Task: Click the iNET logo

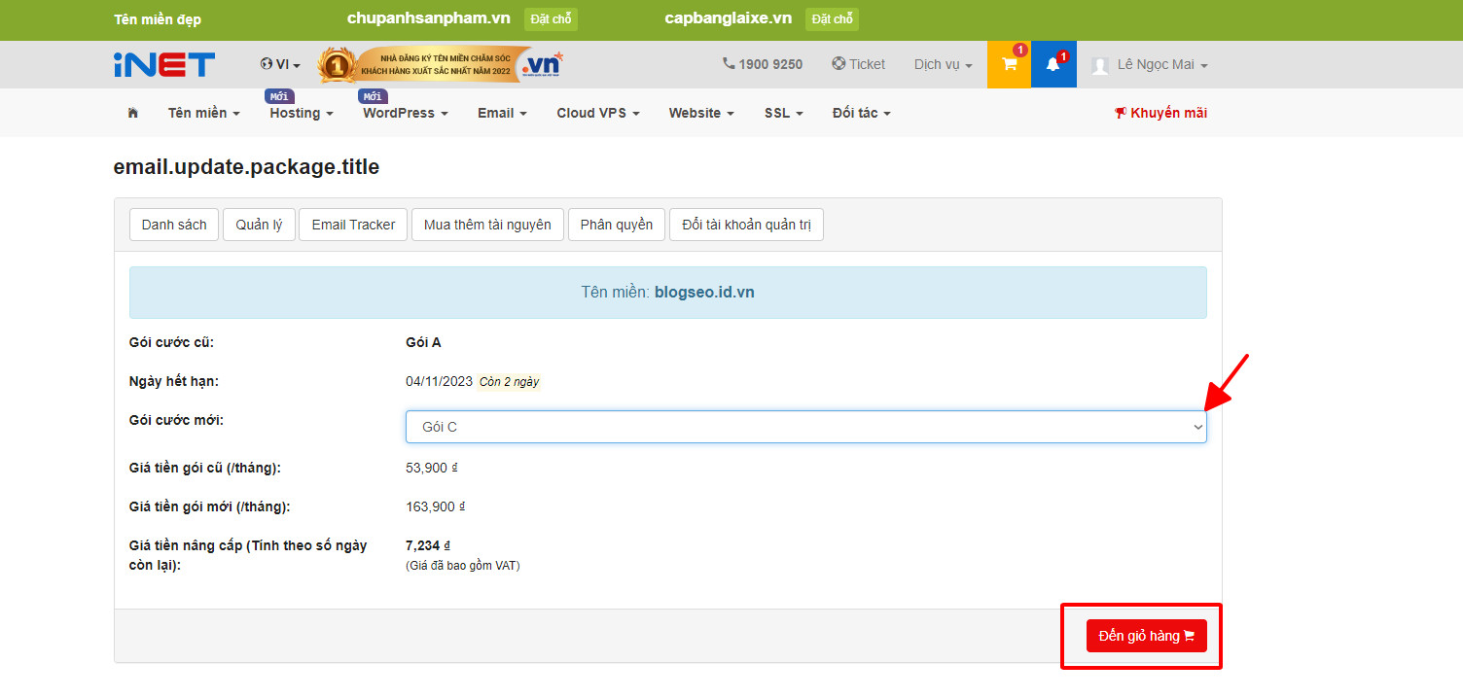Action: (x=163, y=64)
